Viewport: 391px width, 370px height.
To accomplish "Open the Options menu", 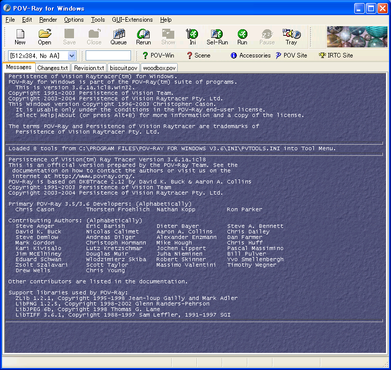I will tap(74, 20).
